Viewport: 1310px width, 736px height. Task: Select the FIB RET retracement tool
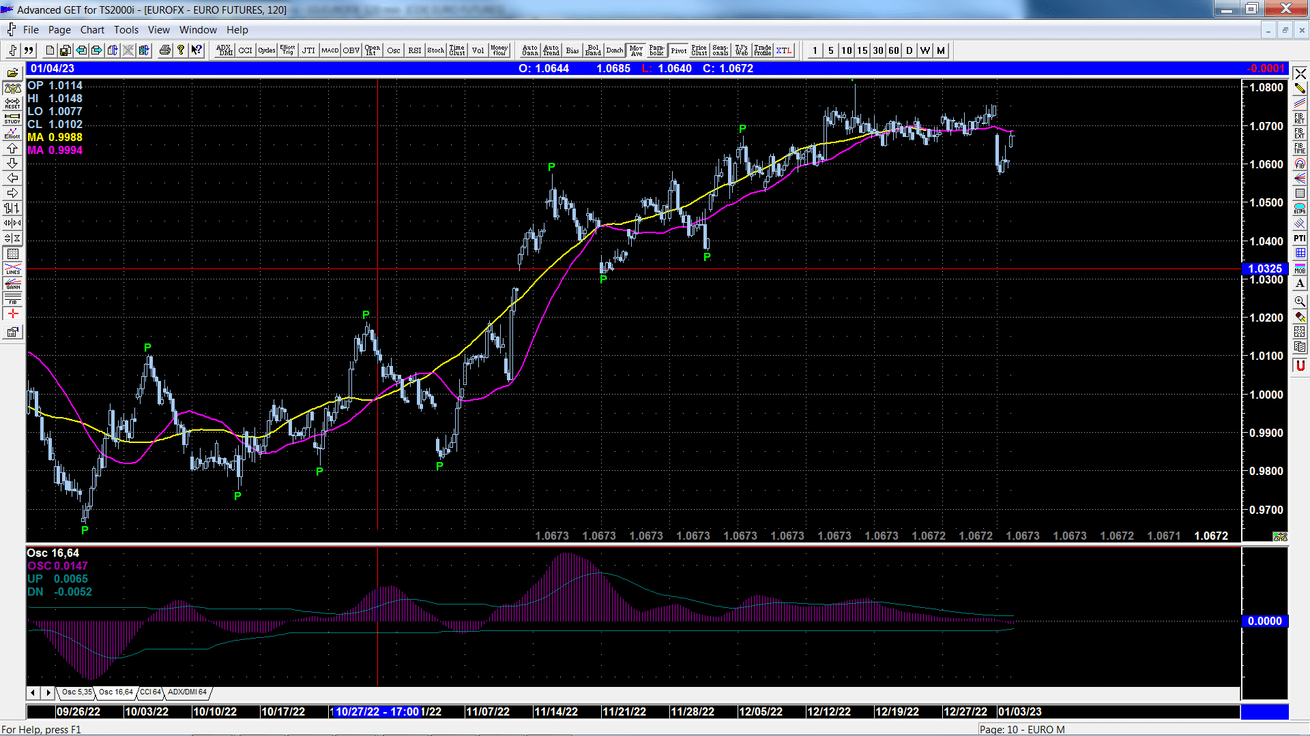1300,118
